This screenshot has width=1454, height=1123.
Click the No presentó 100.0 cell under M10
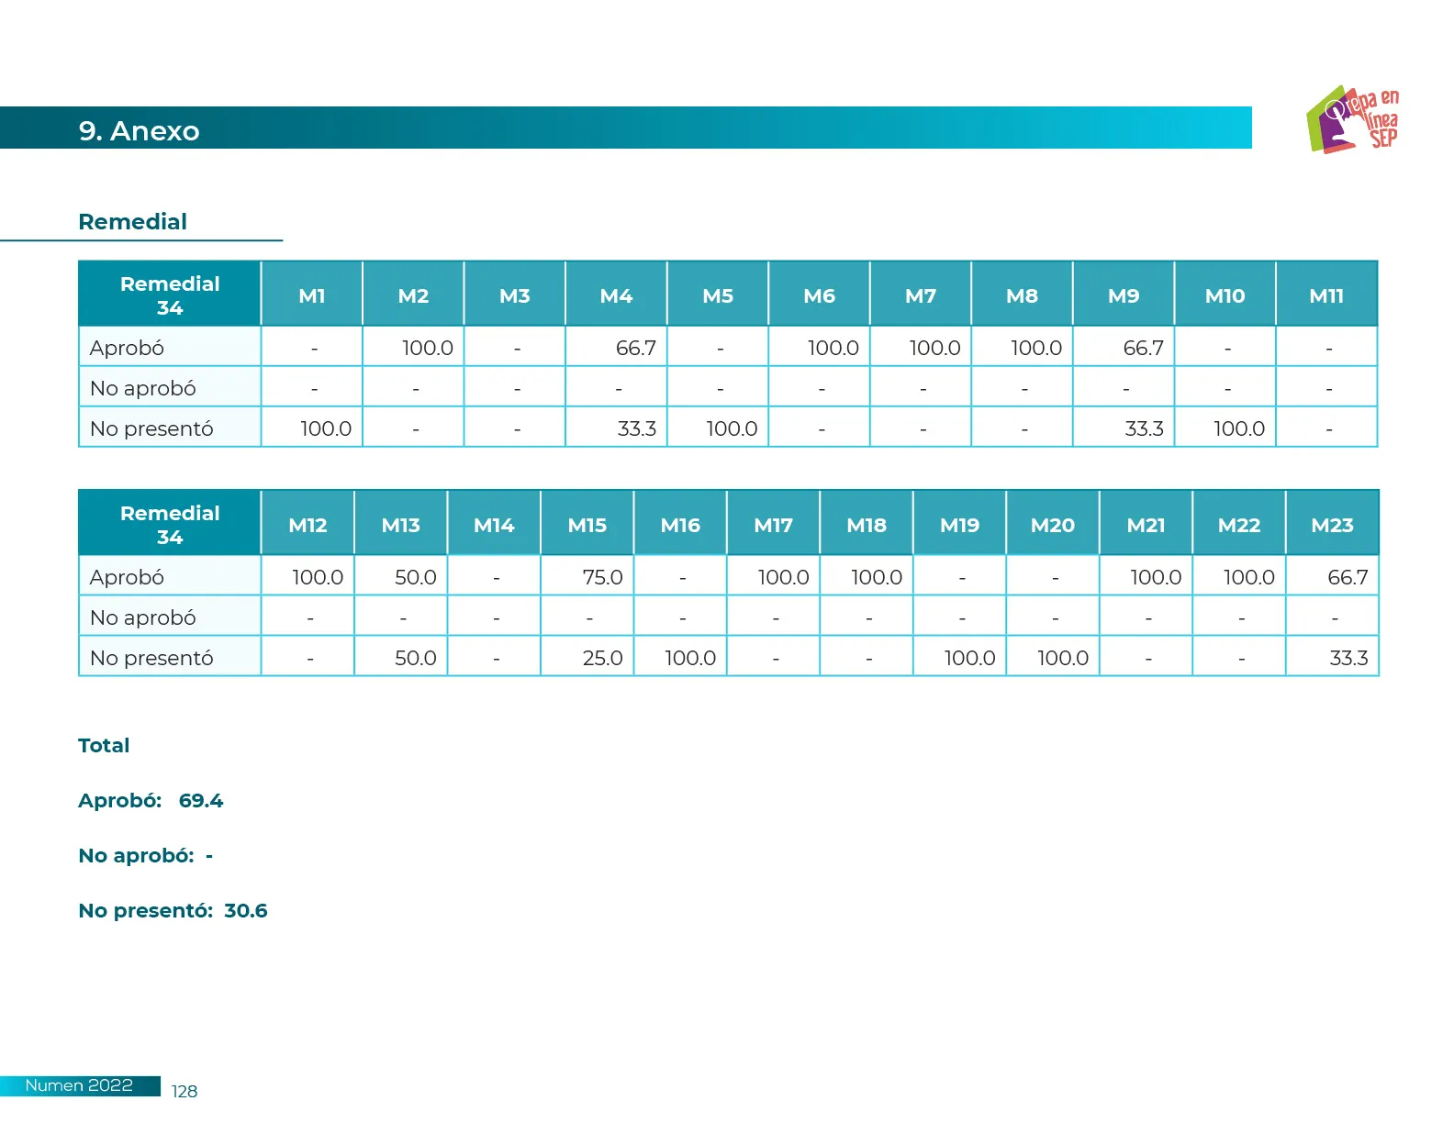[x=1238, y=428]
